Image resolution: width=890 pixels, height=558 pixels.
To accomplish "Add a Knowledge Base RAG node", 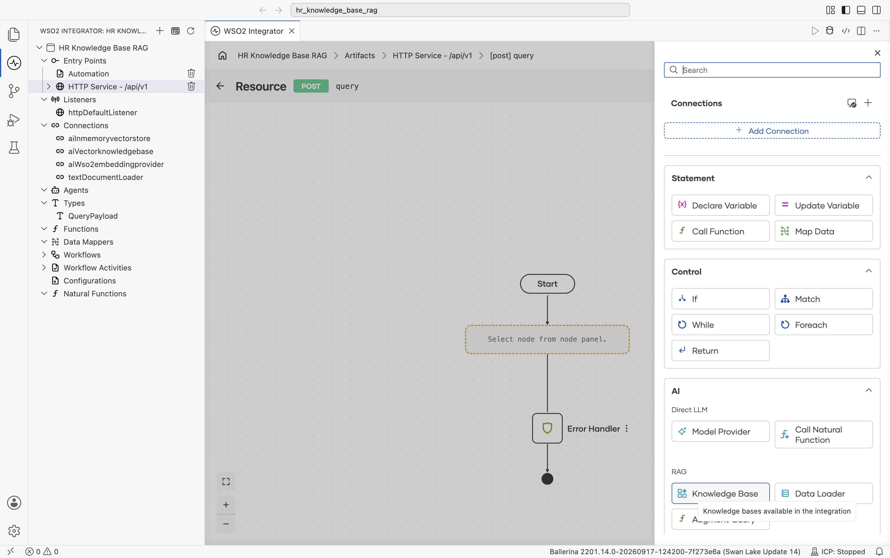I will coord(720,493).
